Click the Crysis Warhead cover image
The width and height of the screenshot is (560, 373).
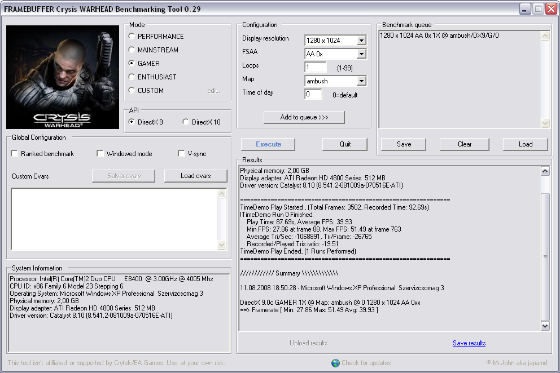pyautogui.click(x=63, y=77)
